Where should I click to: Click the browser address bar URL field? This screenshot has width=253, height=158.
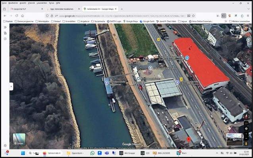[119, 16]
